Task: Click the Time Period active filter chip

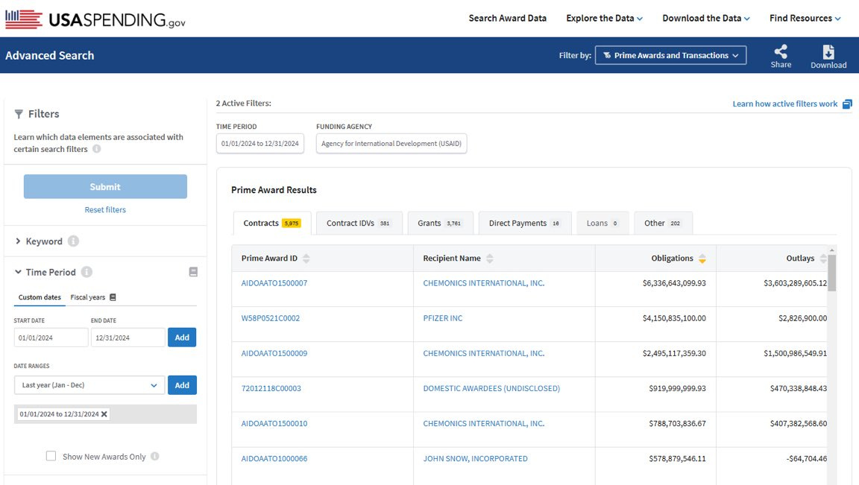Action: [x=259, y=144]
